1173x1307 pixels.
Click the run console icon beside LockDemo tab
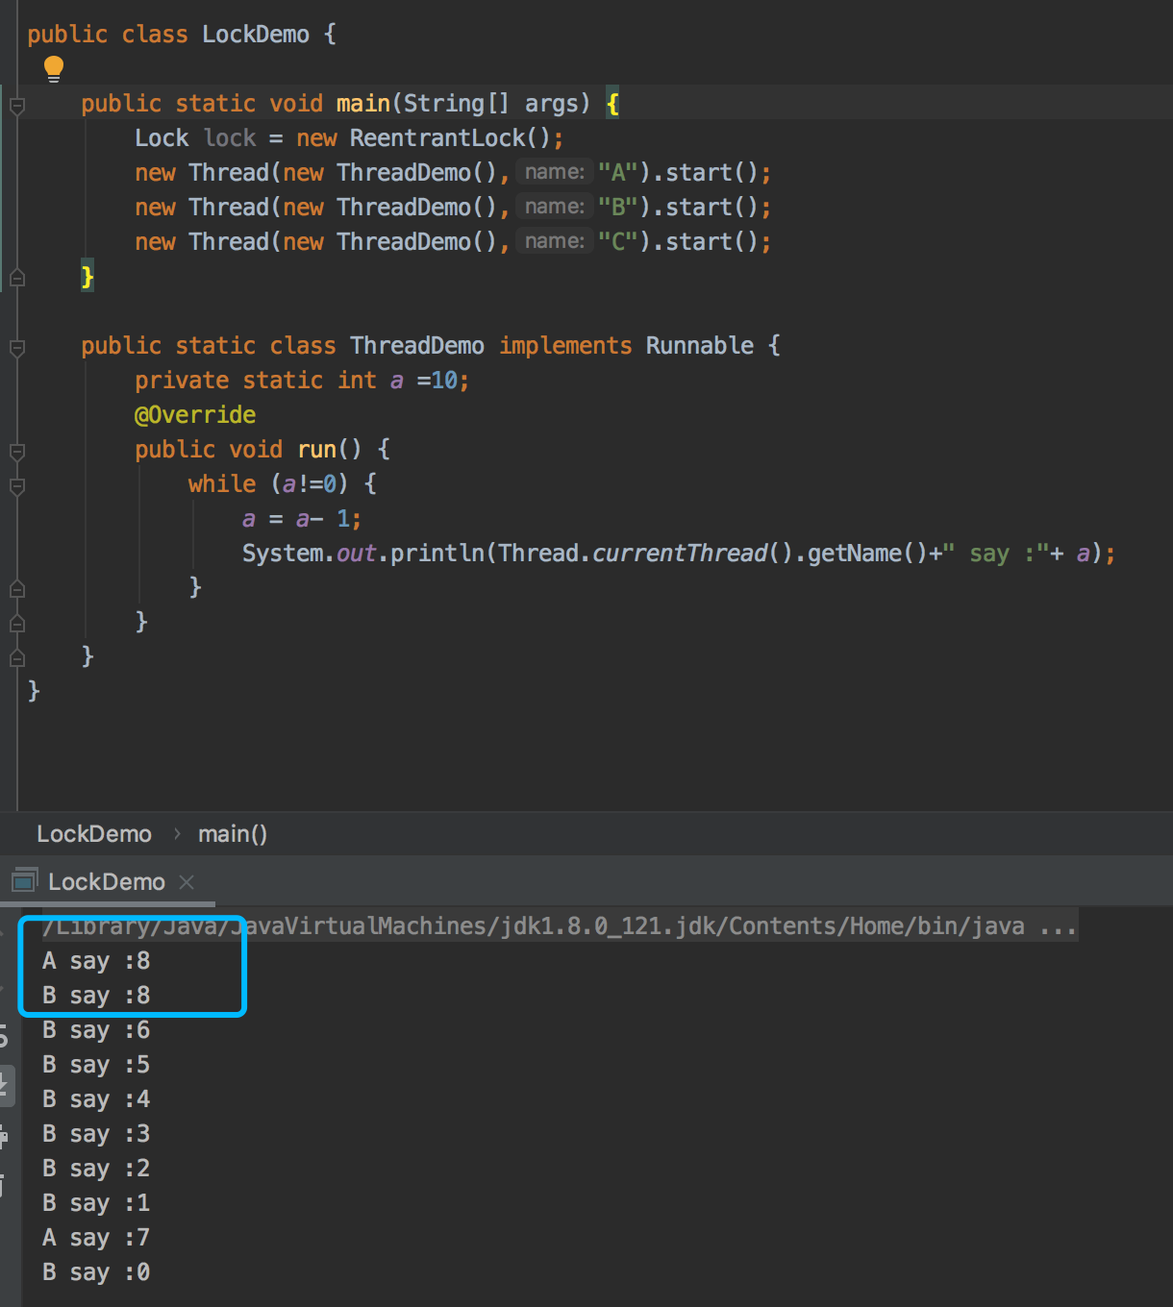coord(24,880)
